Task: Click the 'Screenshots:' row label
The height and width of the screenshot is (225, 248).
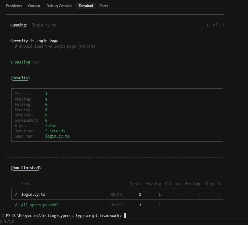Action: click(27, 120)
